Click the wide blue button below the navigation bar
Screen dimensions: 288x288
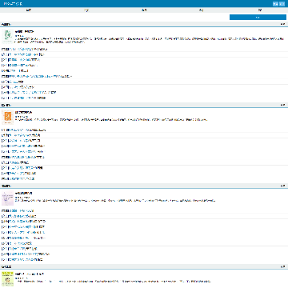[x=258, y=18]
